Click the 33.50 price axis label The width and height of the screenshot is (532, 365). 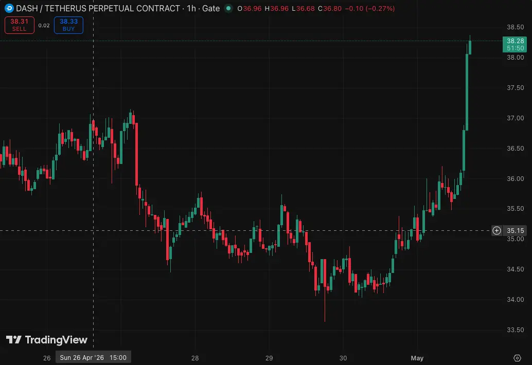coord(515,330)
